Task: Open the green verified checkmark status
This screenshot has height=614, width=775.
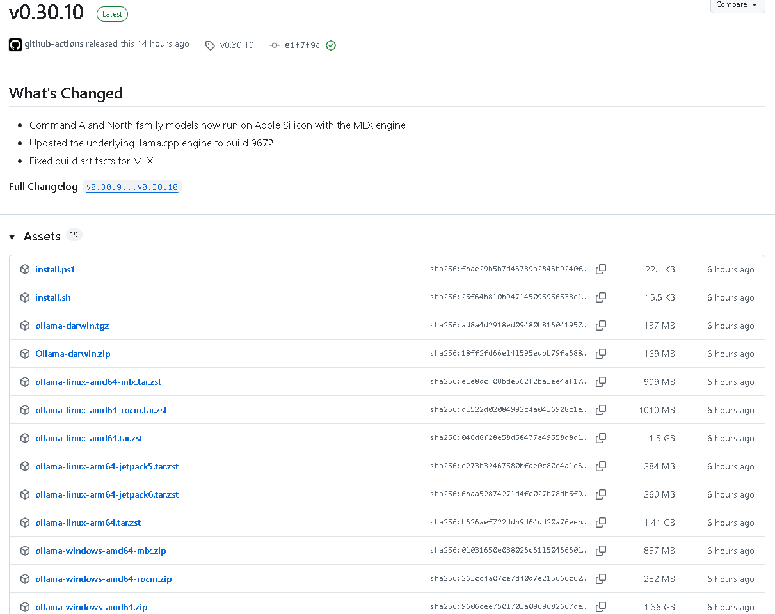Action: (x=331, y=45)
